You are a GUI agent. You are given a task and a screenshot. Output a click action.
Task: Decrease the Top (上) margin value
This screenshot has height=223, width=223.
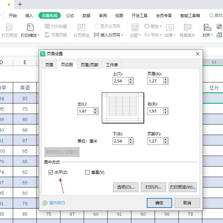point(131,82)
